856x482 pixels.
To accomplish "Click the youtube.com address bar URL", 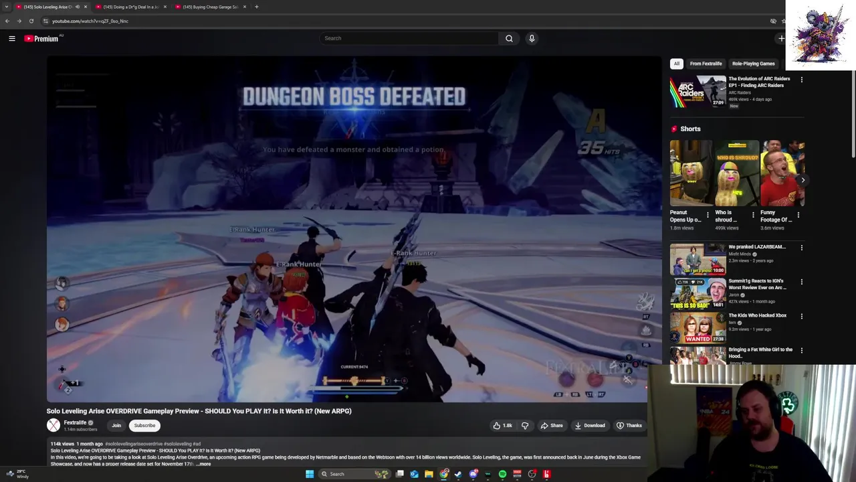I will (x=90, y=21).
